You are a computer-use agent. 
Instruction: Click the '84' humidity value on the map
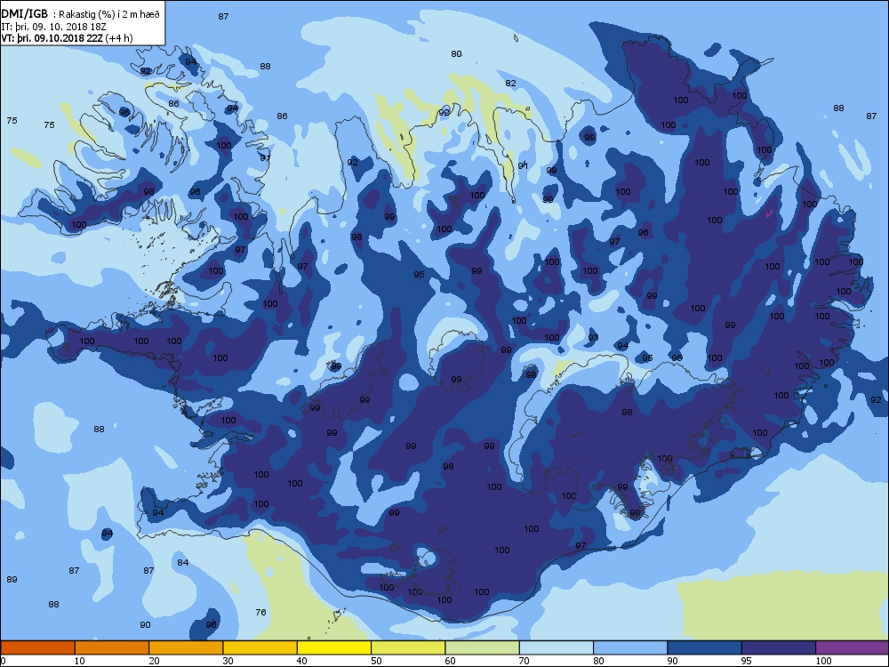coord(182,562)
